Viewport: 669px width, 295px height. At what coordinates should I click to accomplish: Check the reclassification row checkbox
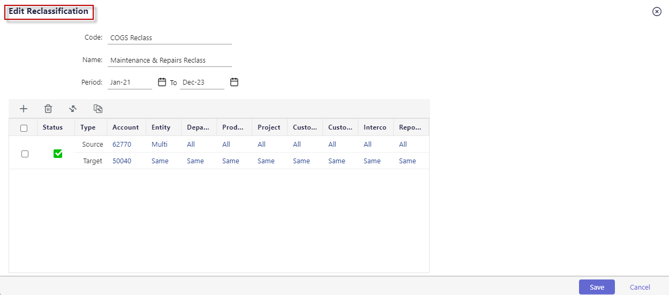tap(25, 154)
